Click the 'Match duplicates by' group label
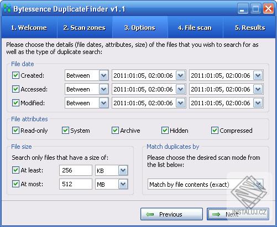 pos(173,147)
